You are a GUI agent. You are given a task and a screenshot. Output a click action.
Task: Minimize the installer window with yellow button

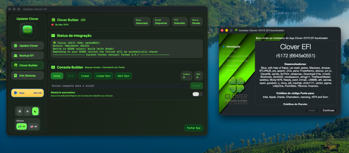[x=227, y=30]
